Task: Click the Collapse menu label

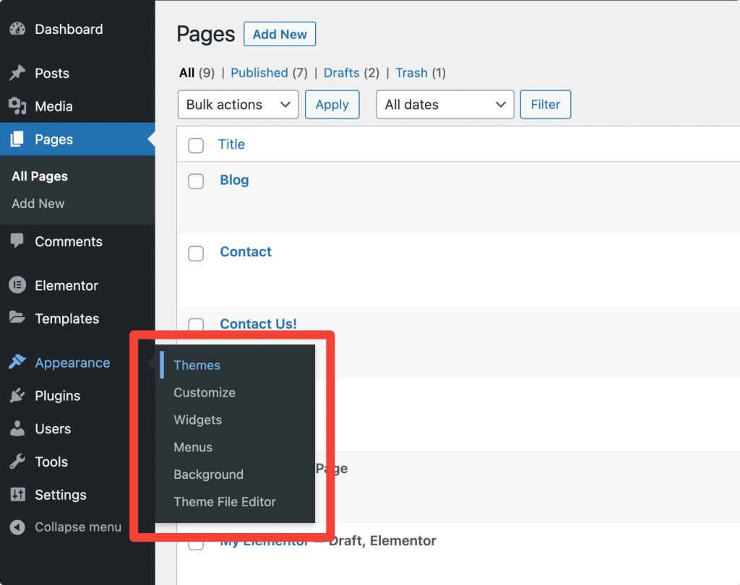Action: point(78,527)
